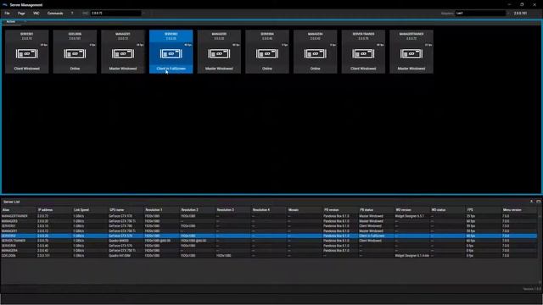Select the SERVER01 row in Server List
This screenshot has width=543, height=305.
click(x=269, y=226)
